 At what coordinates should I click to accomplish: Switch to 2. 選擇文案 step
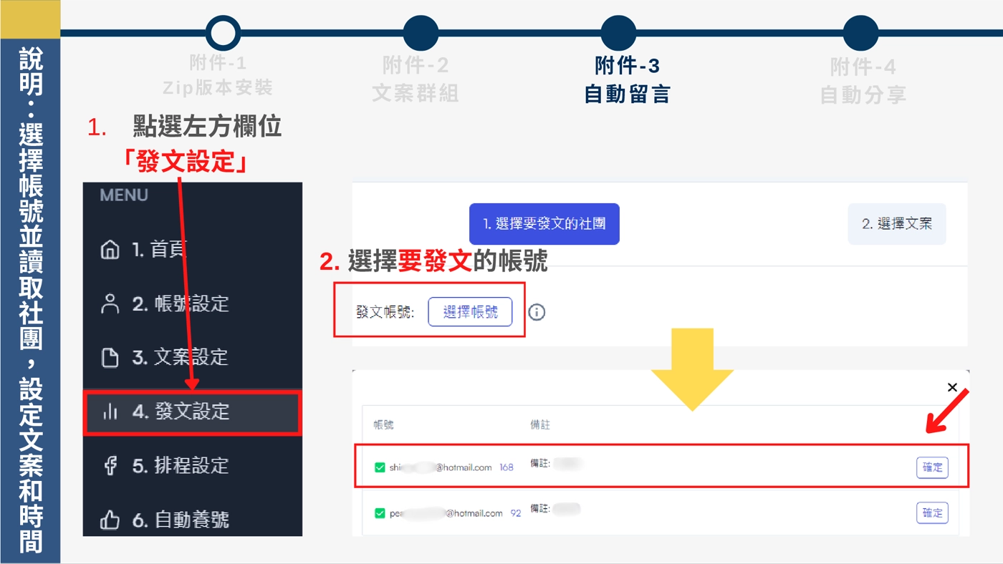click(x=896, y=224)
